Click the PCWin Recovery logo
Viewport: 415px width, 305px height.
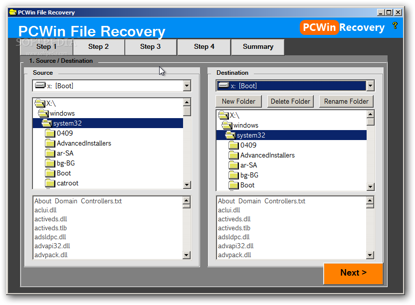[x=342, y=27]
